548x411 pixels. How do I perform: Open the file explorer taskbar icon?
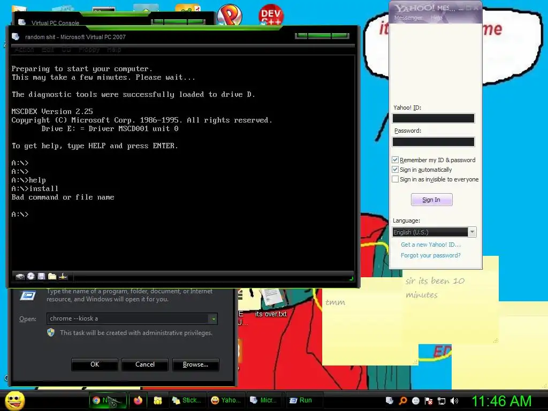(158, 400)
